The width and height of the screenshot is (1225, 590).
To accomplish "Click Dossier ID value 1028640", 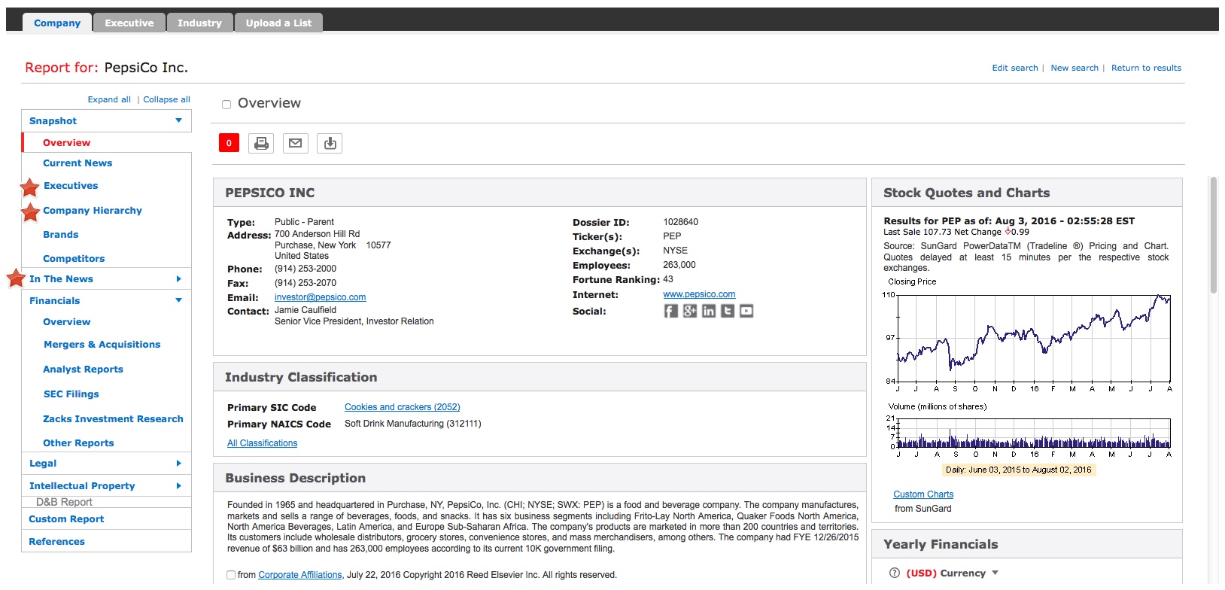I will click(680, 222).
